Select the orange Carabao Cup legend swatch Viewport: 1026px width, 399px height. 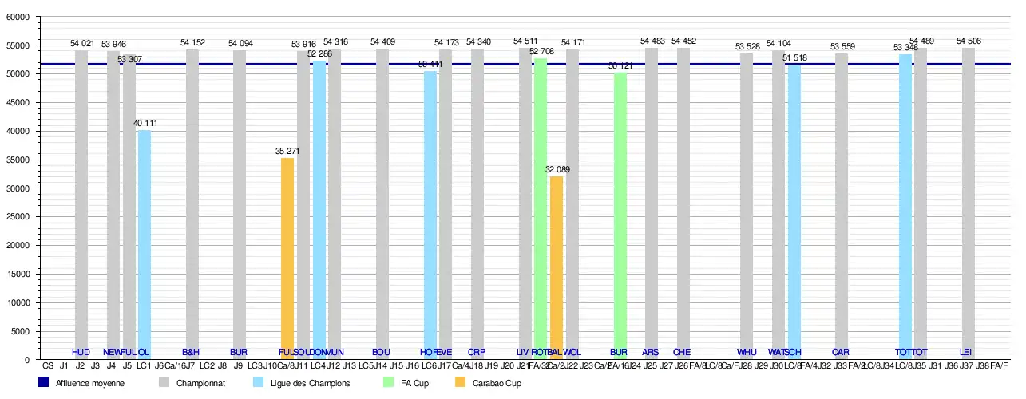coord(459,383)
